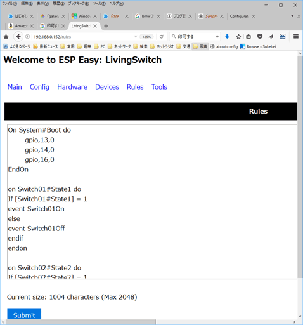Click the page vertical scrollbar thumb

300,167
